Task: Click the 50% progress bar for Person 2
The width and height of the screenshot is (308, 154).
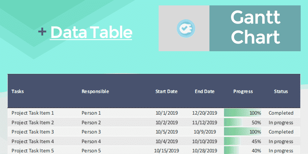Action: pyautogui.click(x=243, y=122)
